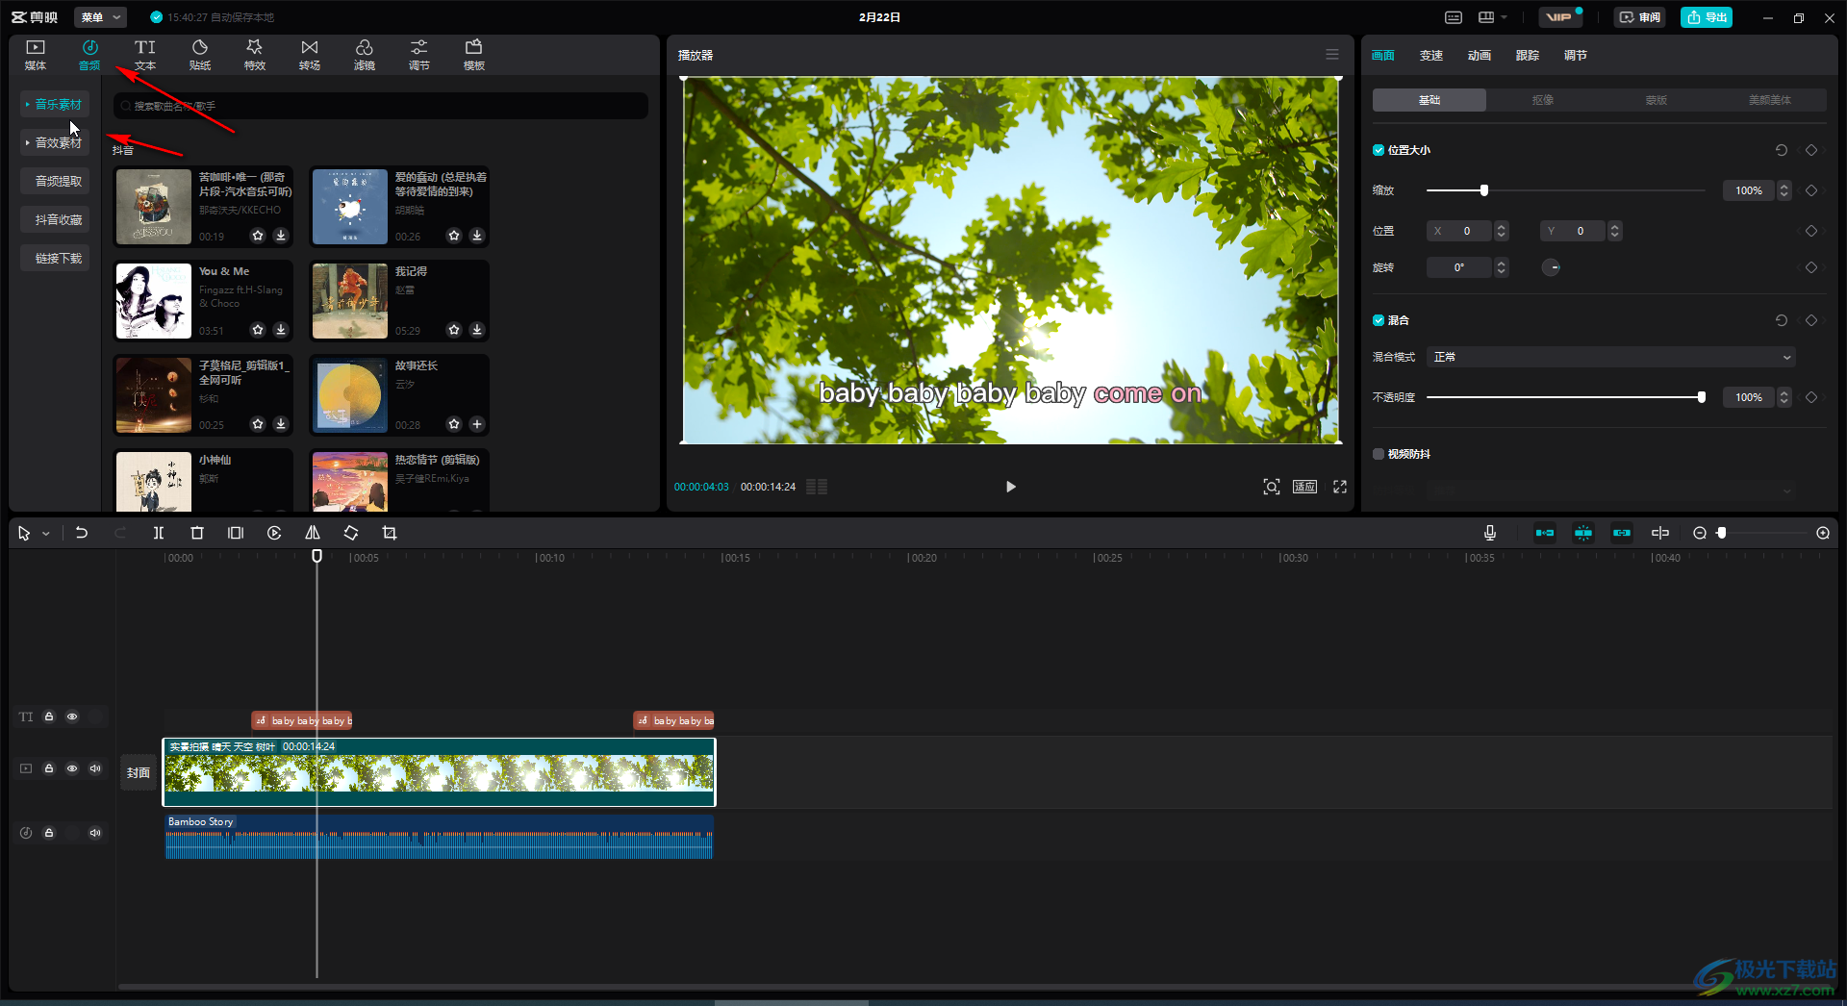This screenshot has width=1847, height=1006.
Task: Toggle visibility of the video track
Action: 72,768
